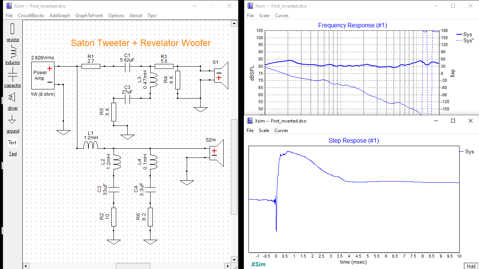Open Tips! menu

(152, 16)
